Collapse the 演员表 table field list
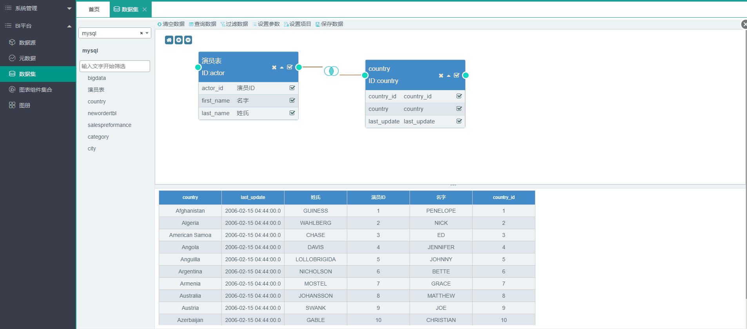 [282, 67]
